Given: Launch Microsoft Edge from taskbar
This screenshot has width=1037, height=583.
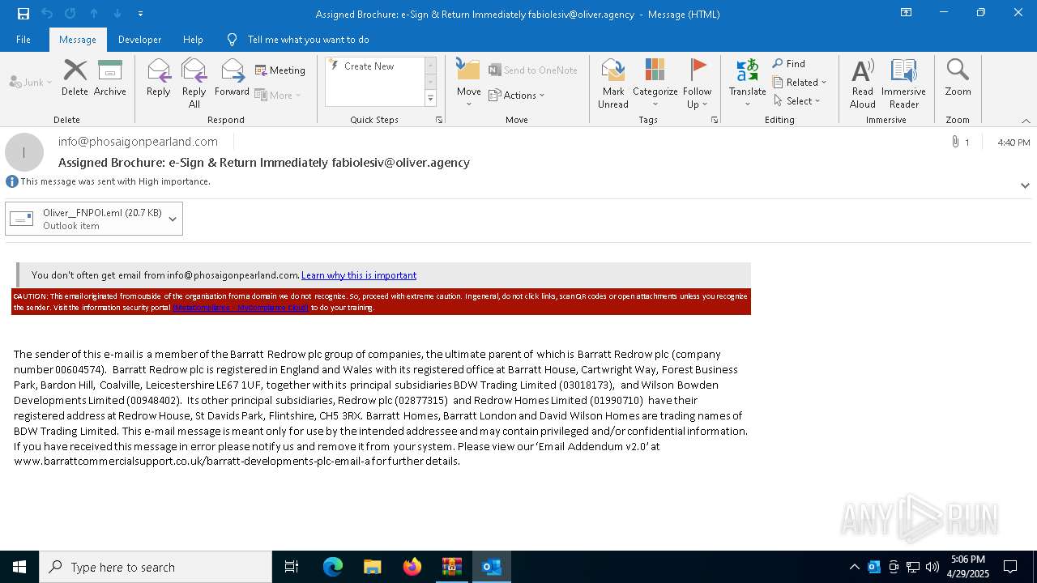Looking at the screenshot, I should click(333, 567).
